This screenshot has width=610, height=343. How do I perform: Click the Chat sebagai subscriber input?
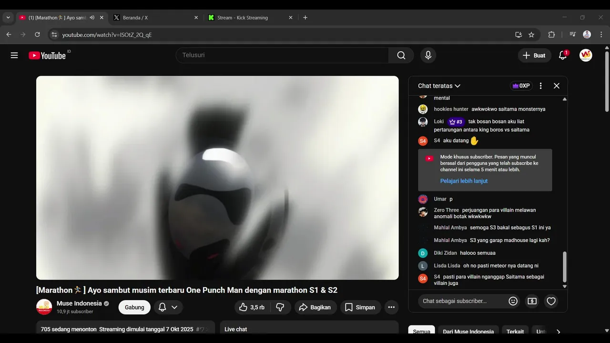tap(462, 301)
